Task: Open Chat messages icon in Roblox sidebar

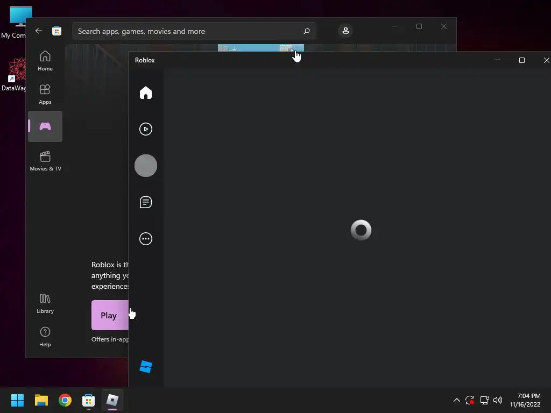Action: coord(145,202)
